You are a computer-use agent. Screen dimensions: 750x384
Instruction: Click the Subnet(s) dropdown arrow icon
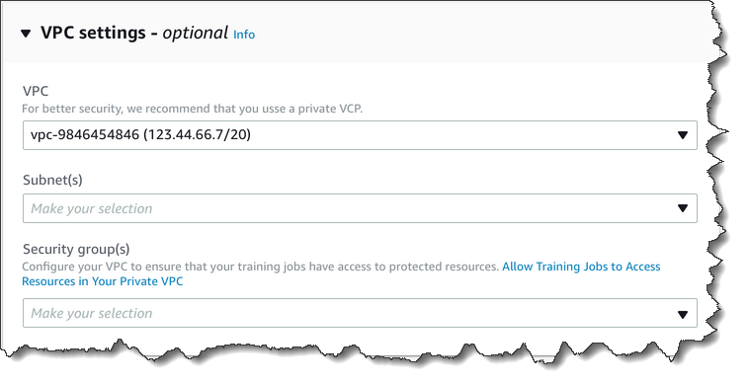[x=683, y=208]
